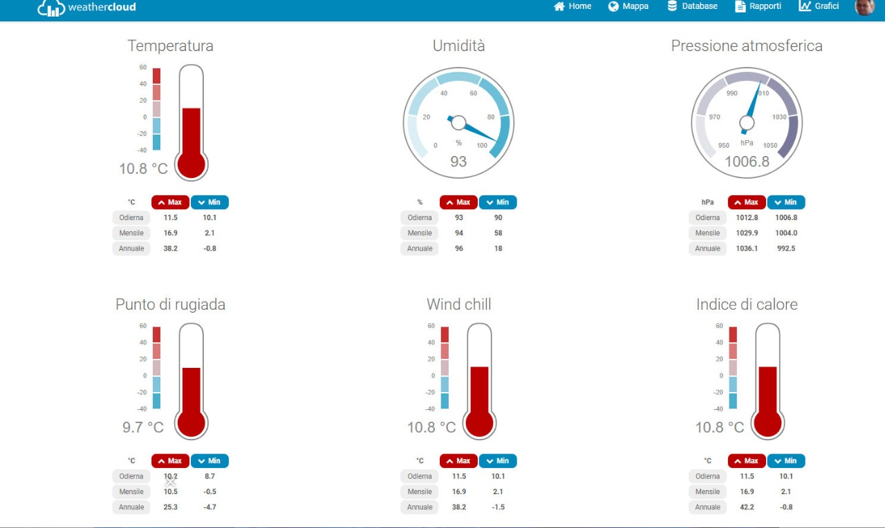Open the user profile avatar
This screenshot has height=528, width=885.
(864, 7)
